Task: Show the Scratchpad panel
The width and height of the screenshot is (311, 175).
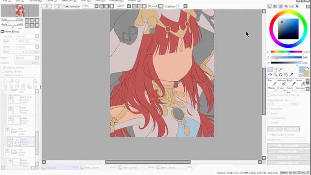Action: 297,6
